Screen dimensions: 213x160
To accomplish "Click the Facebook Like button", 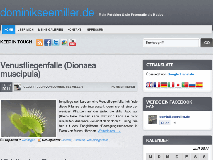I will [165, 122].
